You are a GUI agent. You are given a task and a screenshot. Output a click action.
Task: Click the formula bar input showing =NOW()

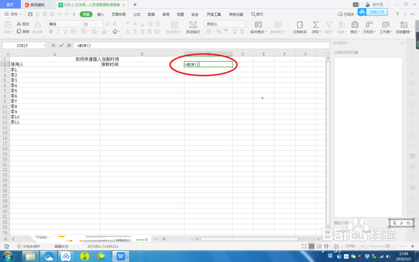[202, 45]
